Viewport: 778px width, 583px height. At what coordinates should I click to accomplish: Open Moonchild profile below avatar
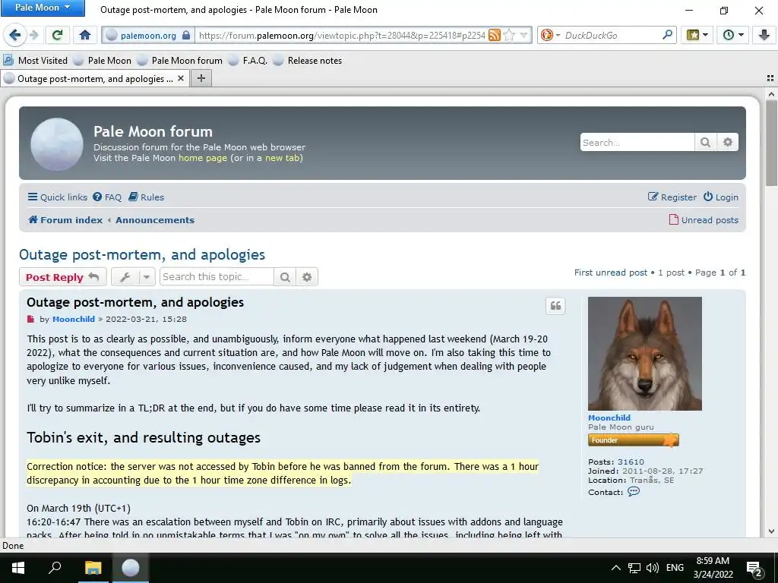(609, 418)
